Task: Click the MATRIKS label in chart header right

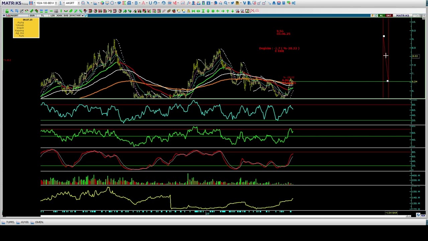Action: [x=403, y=16]
